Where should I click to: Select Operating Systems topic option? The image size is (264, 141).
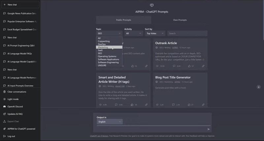109,56
